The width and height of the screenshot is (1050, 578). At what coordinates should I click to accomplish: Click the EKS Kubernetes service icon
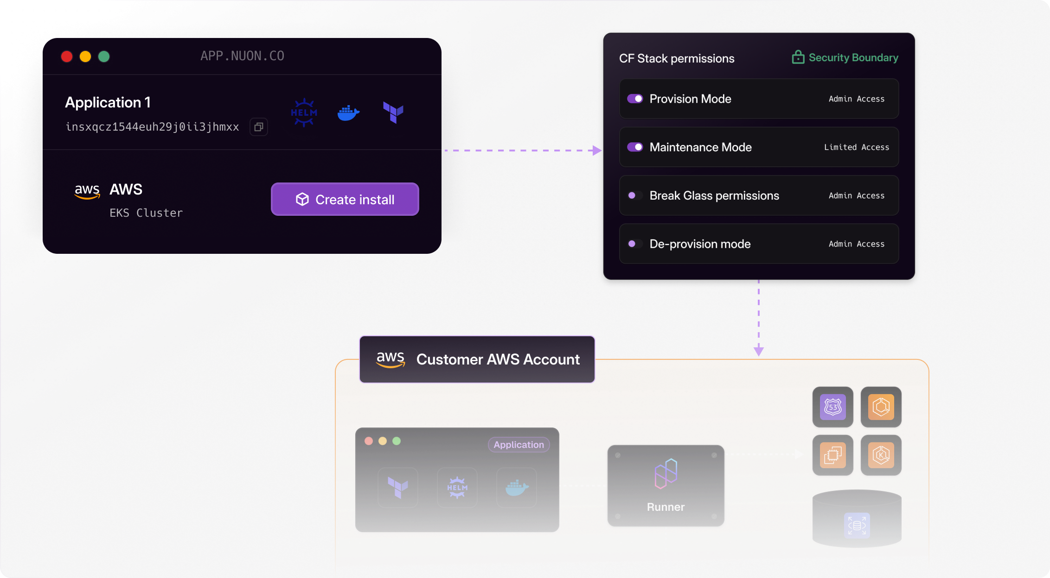point(881,455)
